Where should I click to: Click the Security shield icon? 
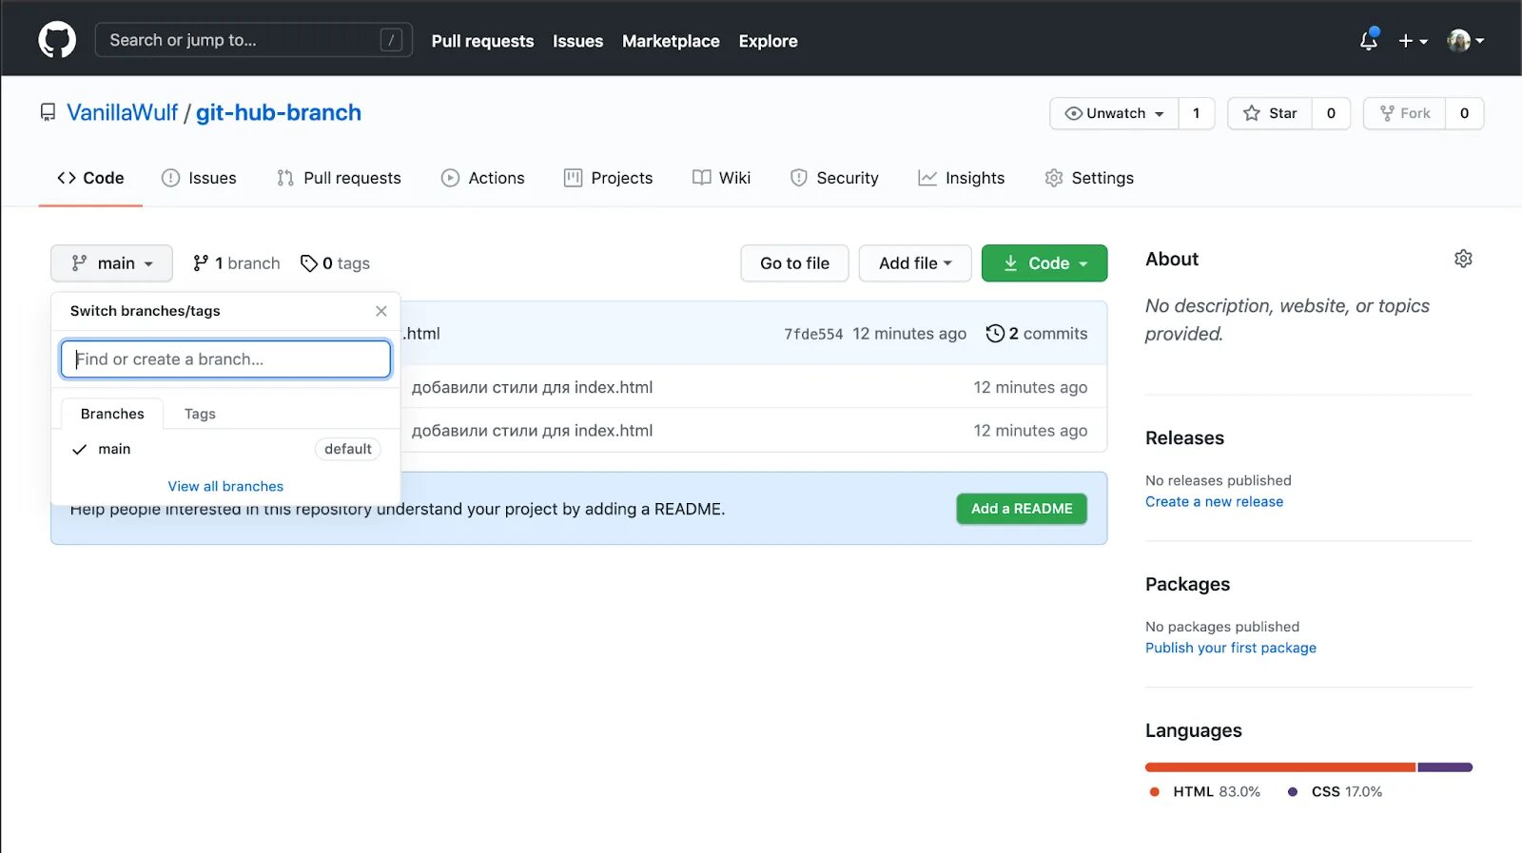tap(799, 178)
